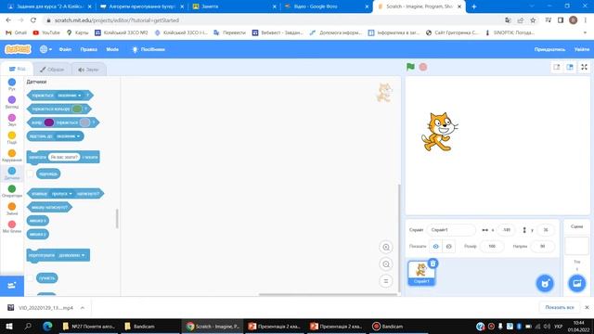Image resolution: width=594 pixels, height=334 pixels.
Task: Select the Датчики sensing category
Action: click(12, 173)
